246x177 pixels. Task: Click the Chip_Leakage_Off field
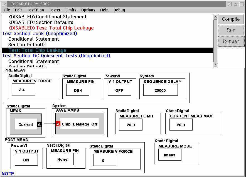pyautogui.click(x=80, y=124)
